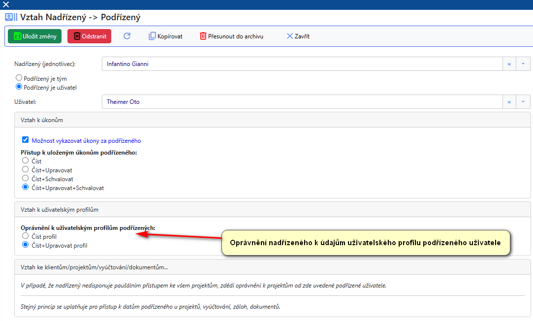Open the Uživatel dropdown arrow
Image resolution: width=533 pixels, height=321 pixels.
tap(523, 102)
